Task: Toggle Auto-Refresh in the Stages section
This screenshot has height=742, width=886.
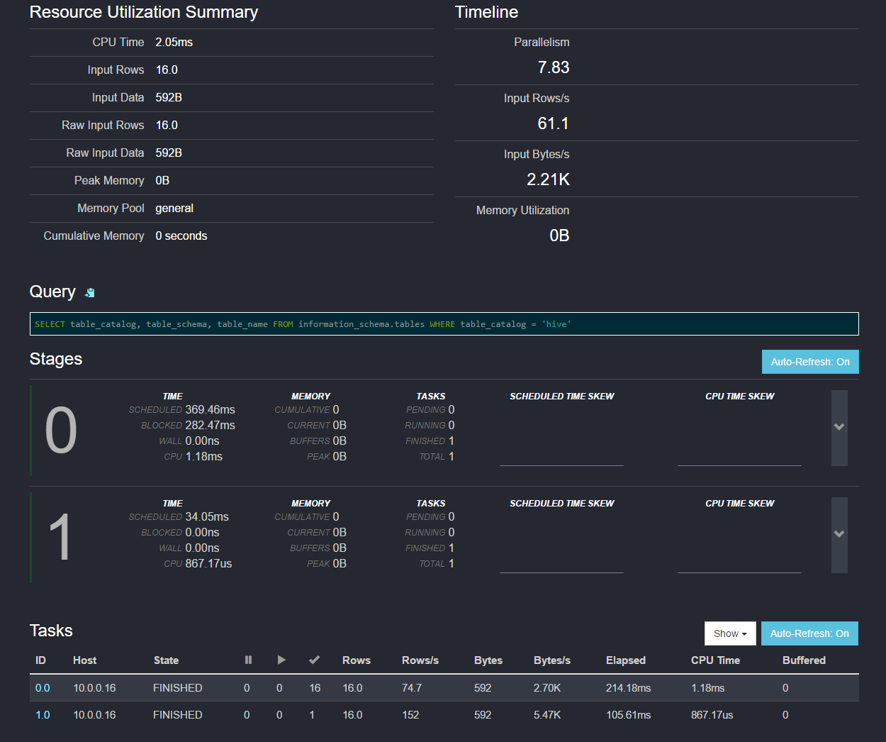Action: click(810, 362)
